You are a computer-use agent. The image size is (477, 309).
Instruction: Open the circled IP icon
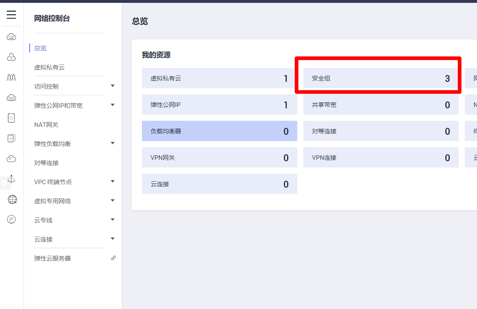(x=11, y=219)
